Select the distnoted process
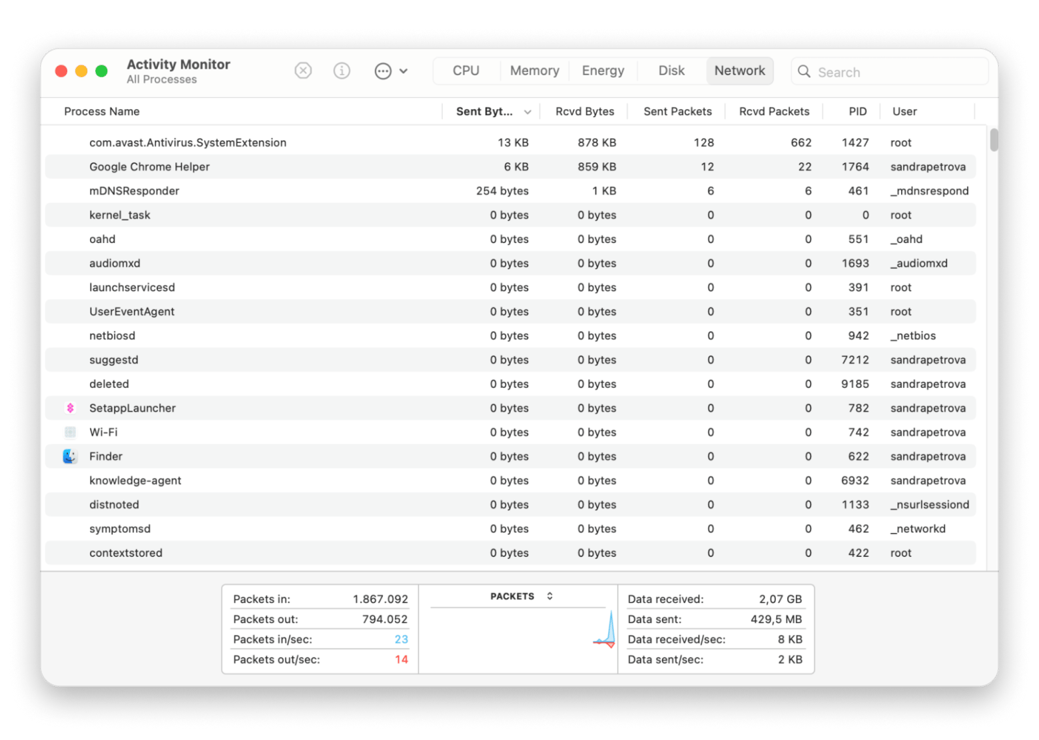1039x740 pixels. pyautogui.click(x=510, y=504)
